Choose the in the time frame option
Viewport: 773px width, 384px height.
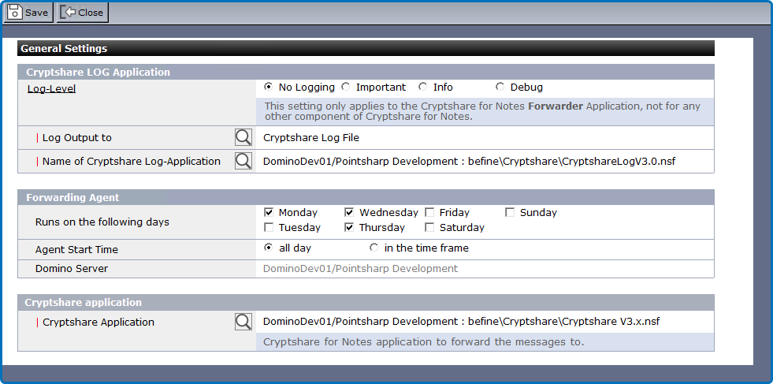374,248
